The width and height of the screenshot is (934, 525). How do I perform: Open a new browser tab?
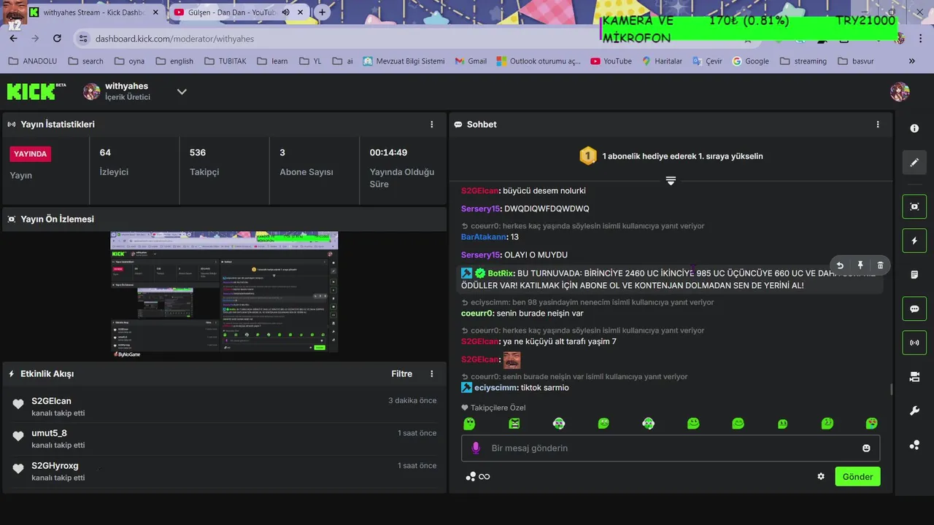point(322,12)
